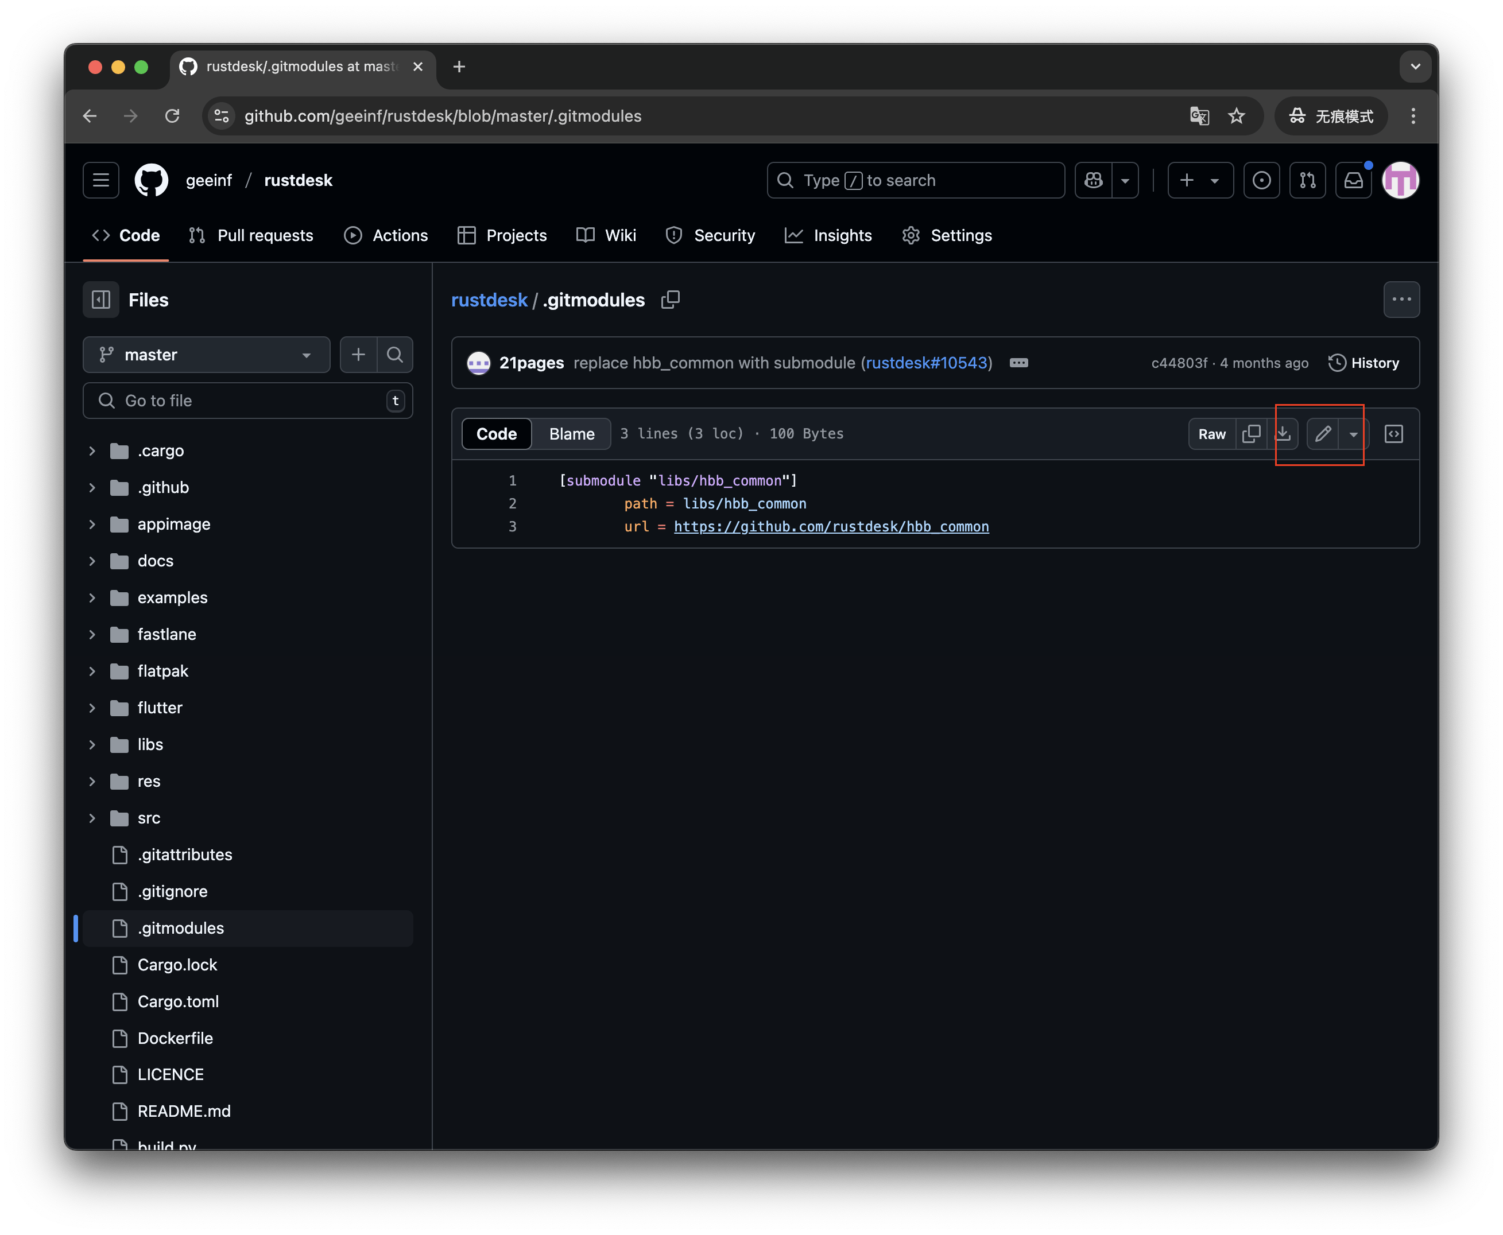Open the notifications inbox
Screen dimensions: 1503x1235
(1353, 181)
